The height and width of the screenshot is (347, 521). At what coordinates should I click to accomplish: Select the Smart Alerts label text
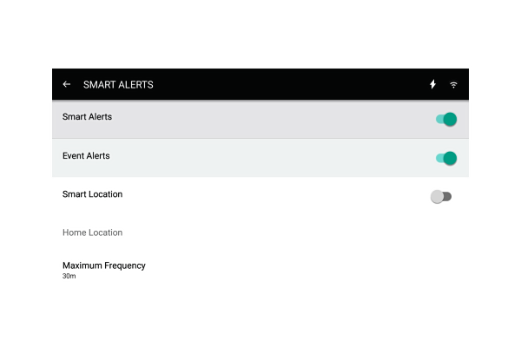87,117
